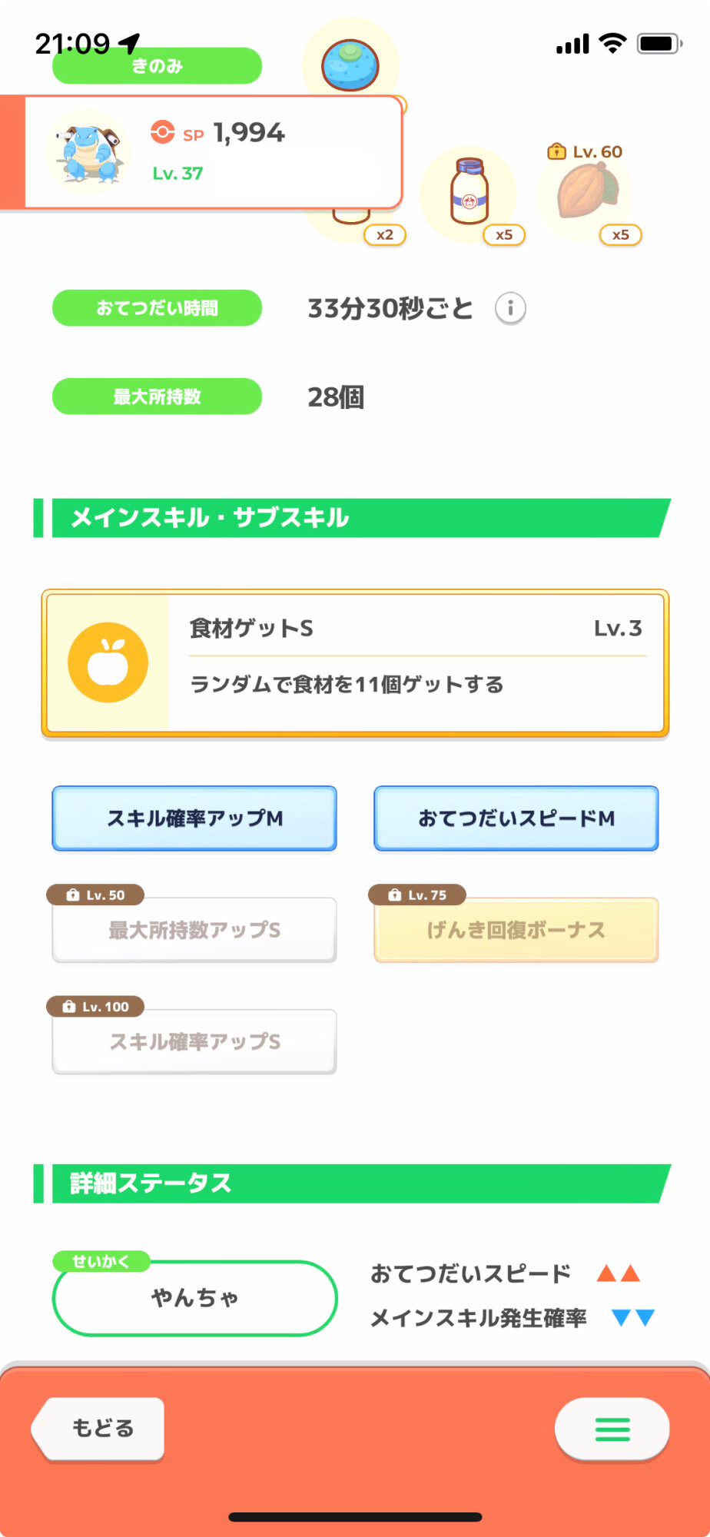The width and height of the screenshot is (710, 1537).
Task: Open the hamburger menu button
Action: click(x=612, y=1429)
